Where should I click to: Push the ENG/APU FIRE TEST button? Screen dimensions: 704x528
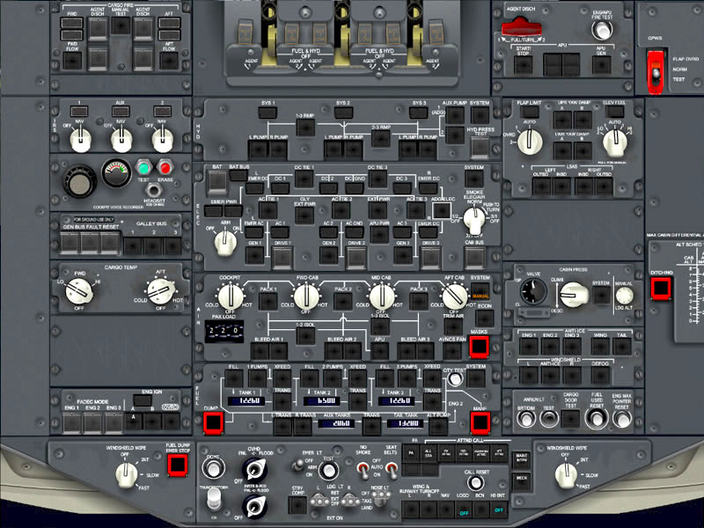[602, 30]
